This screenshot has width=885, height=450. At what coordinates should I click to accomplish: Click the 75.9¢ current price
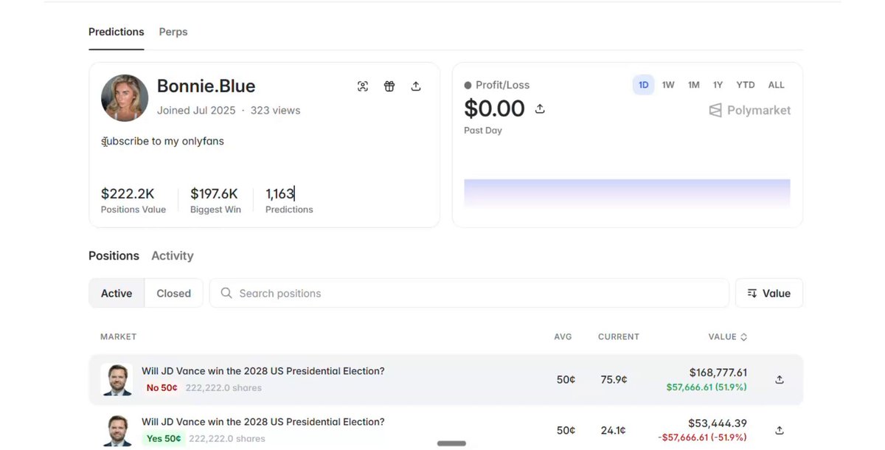pyautogui.click(x=614, y=380)
